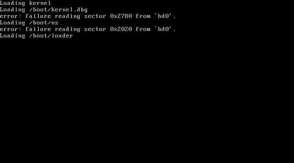The height and width of the screenshot is (163, 294).
Task: Click the /boot/kernel.dbg path
Action: pyautogui.click(x=58, y=10)
